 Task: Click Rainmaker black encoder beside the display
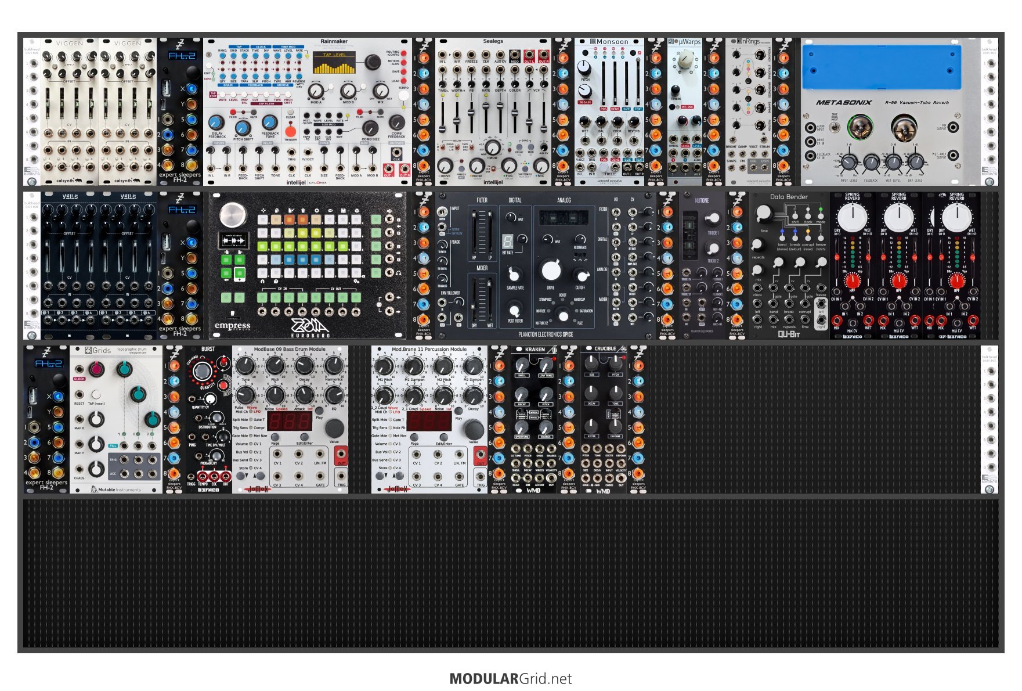pos(373,62)
